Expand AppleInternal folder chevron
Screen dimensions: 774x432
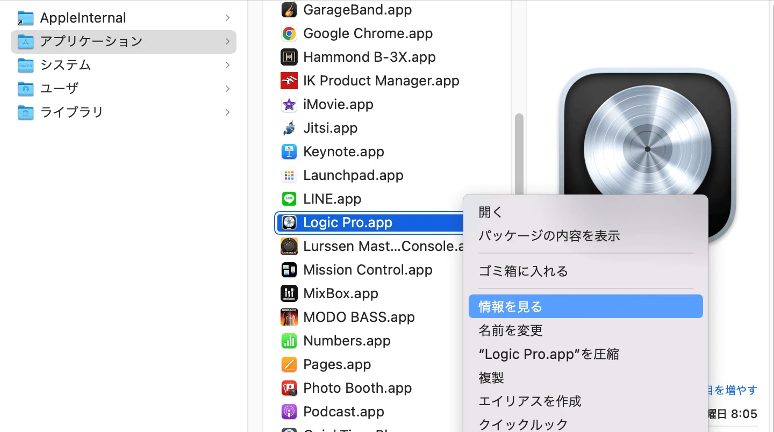click(x=227, y=18)
